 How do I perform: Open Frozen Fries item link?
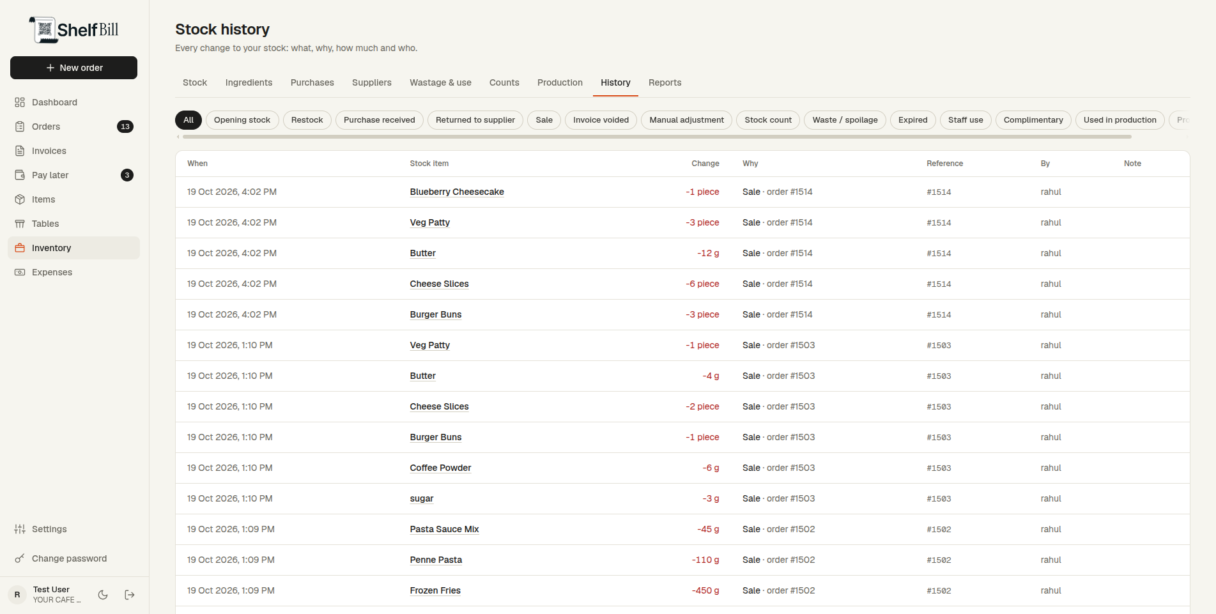(x=435, y=590)
